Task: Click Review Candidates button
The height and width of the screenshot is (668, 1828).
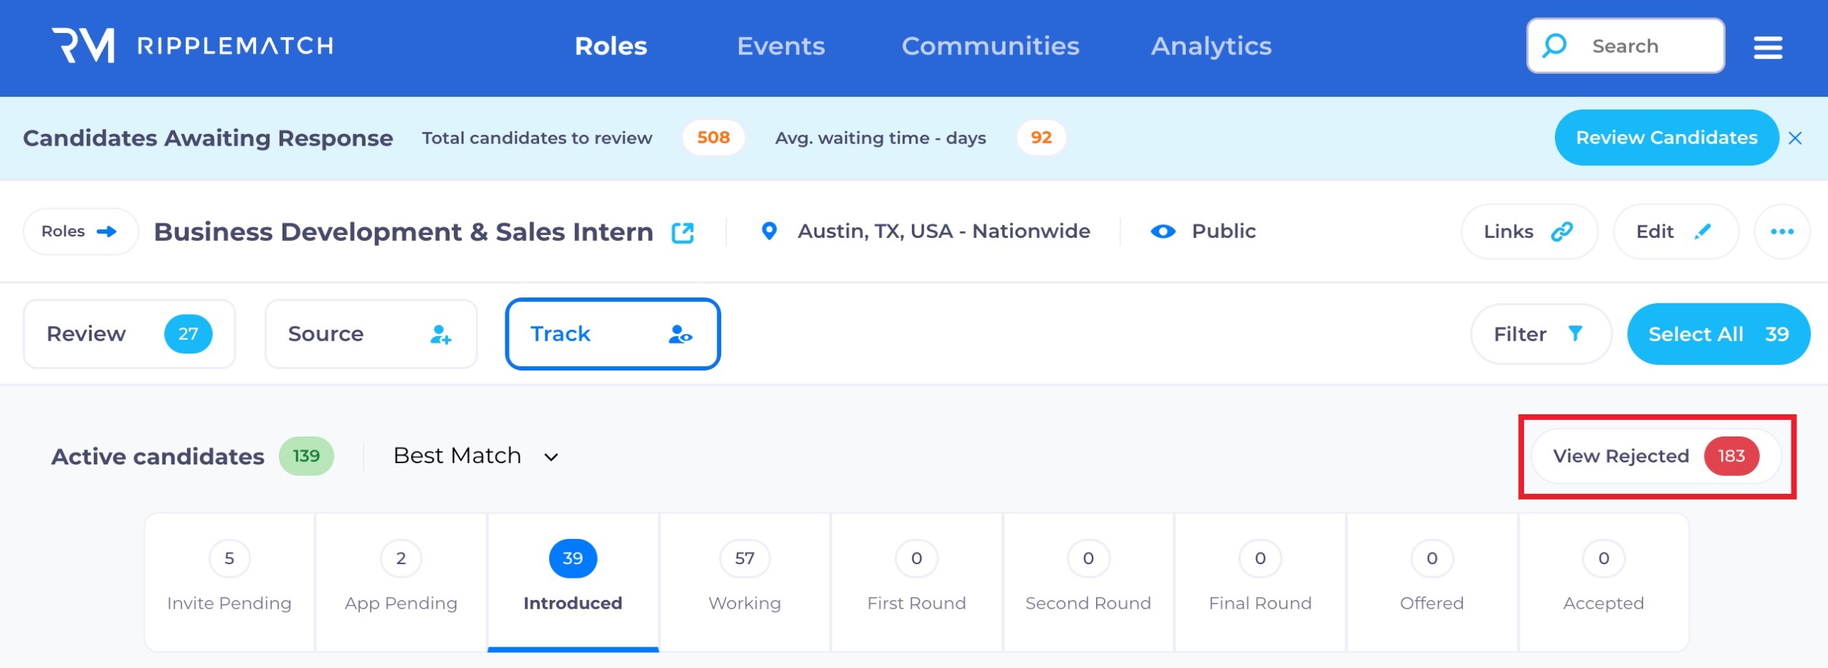Action: tap(1665, 138)
